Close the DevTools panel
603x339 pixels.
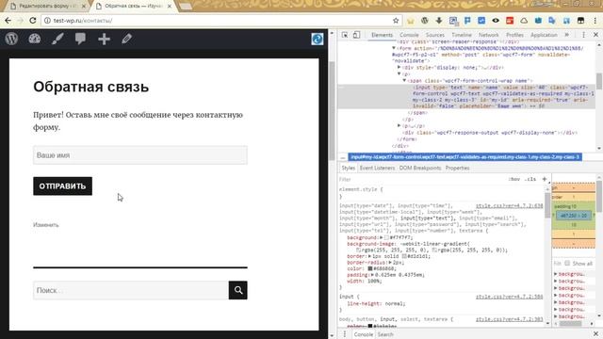click(x=595, y=35)
